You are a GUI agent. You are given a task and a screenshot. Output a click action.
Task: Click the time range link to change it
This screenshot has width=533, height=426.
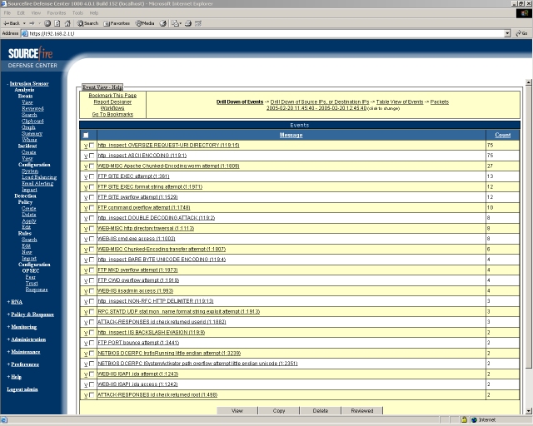pyautogui.click(x=316, y=108)
